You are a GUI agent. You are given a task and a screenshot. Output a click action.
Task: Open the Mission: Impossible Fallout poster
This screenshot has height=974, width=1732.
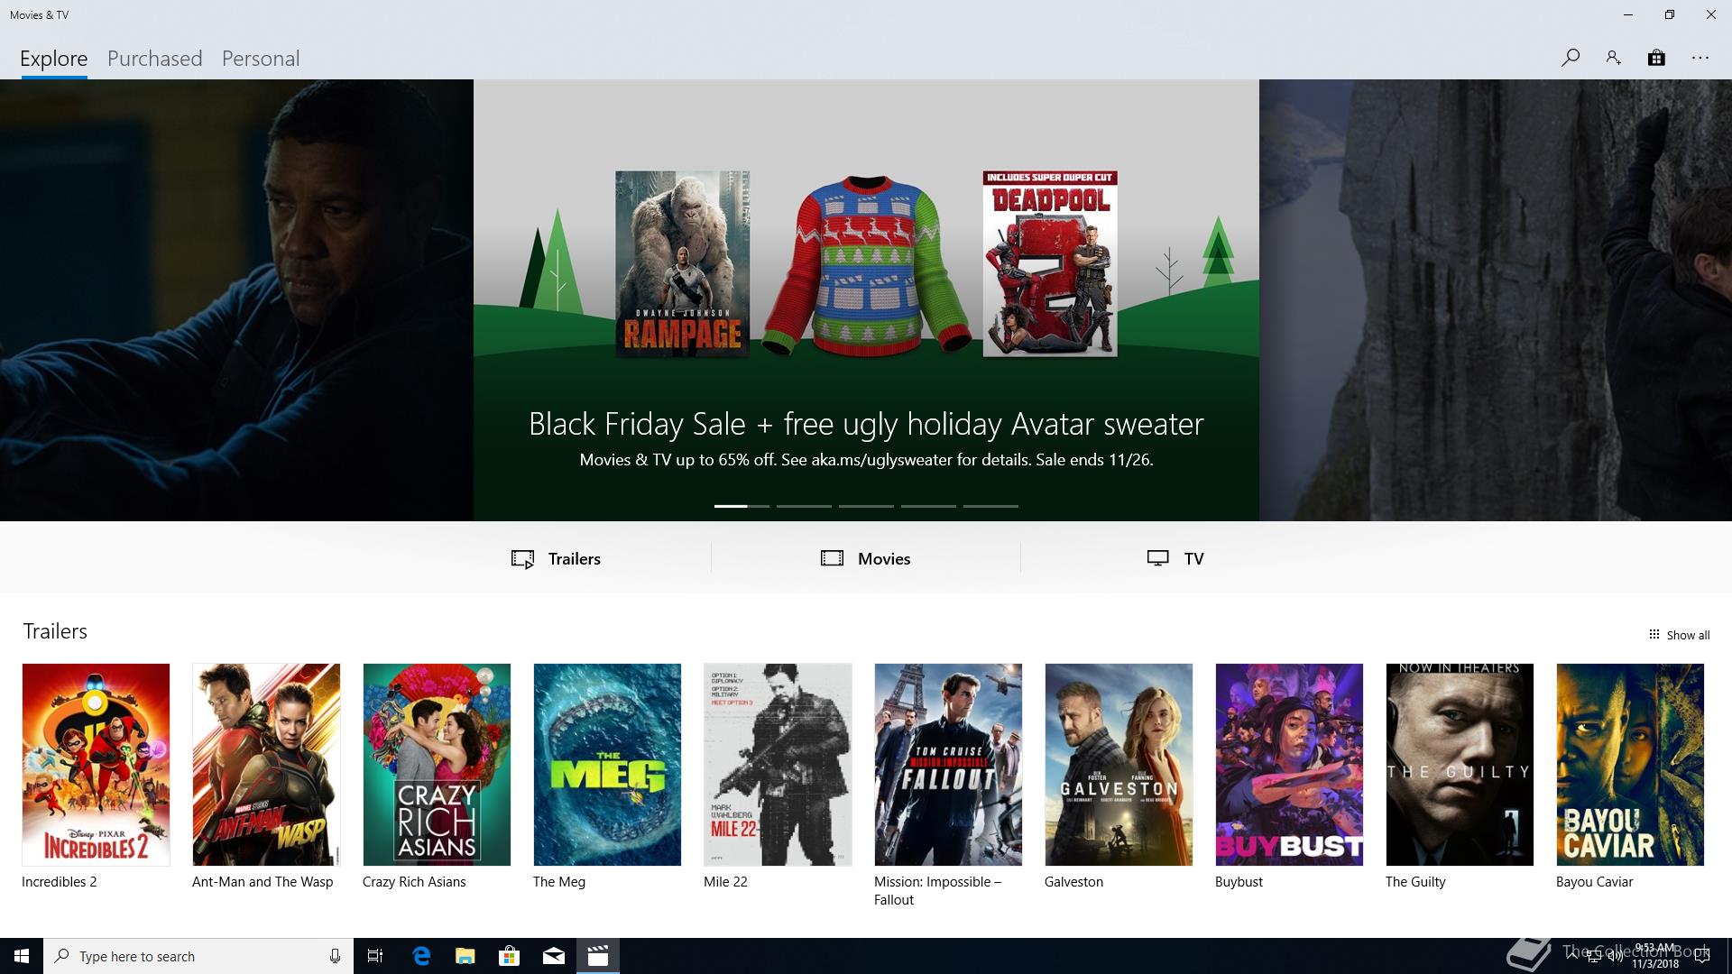coord(948,765)
